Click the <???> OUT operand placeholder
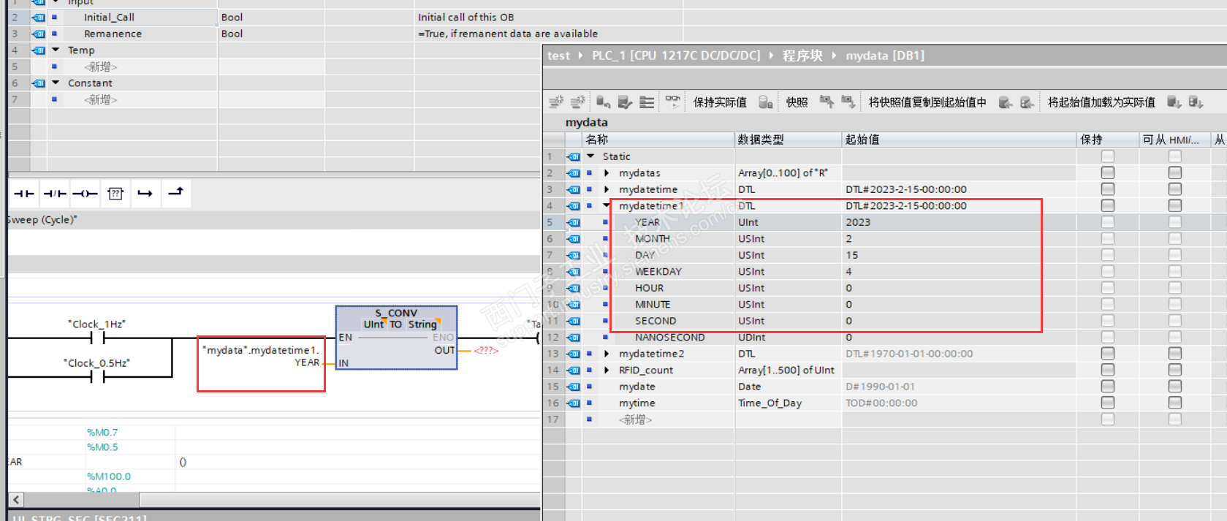The width and height of the screenshot is (1227, 521). pyautogui.click(x=486, y=351)
